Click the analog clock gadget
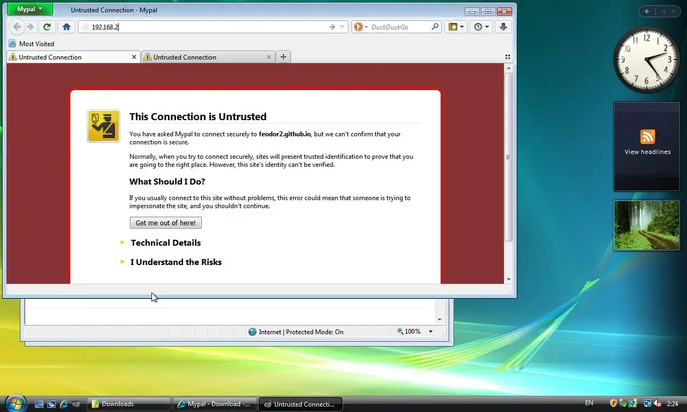 click(647, 59)
